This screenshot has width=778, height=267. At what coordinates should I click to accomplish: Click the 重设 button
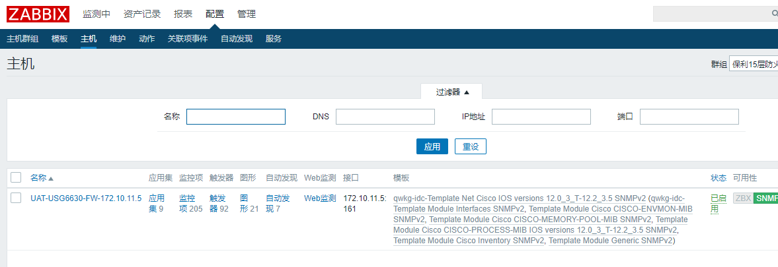(x=471, y=147)
